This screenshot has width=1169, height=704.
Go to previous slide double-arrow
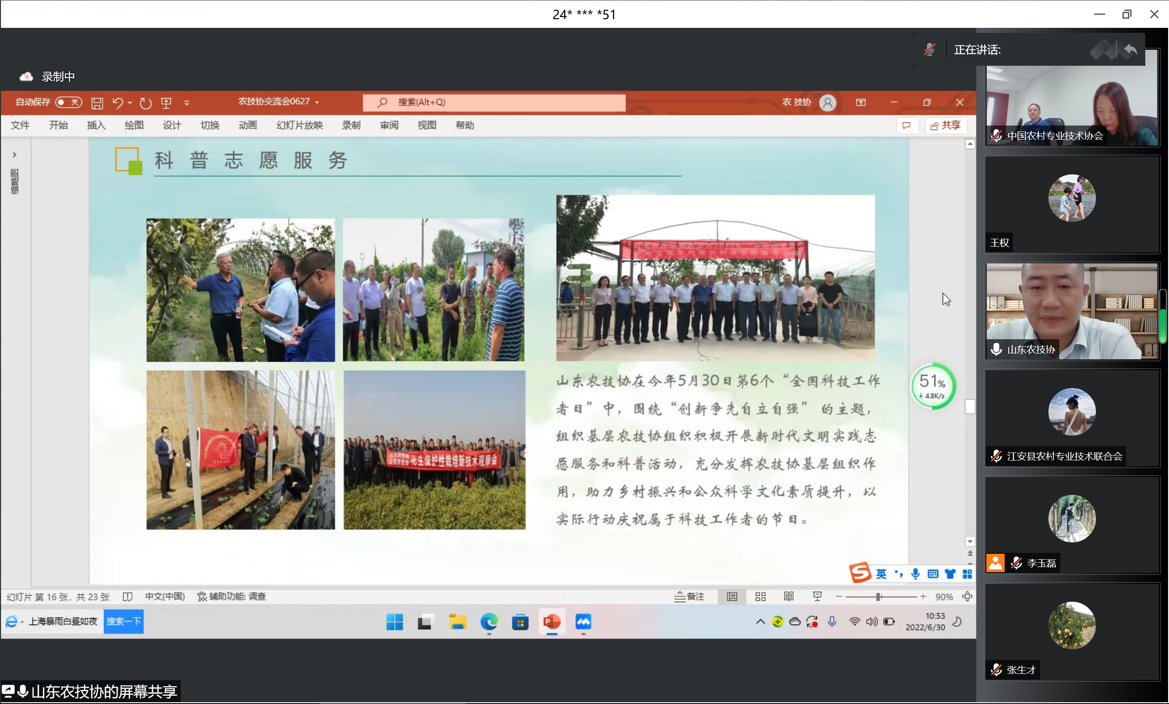(970, 554)
